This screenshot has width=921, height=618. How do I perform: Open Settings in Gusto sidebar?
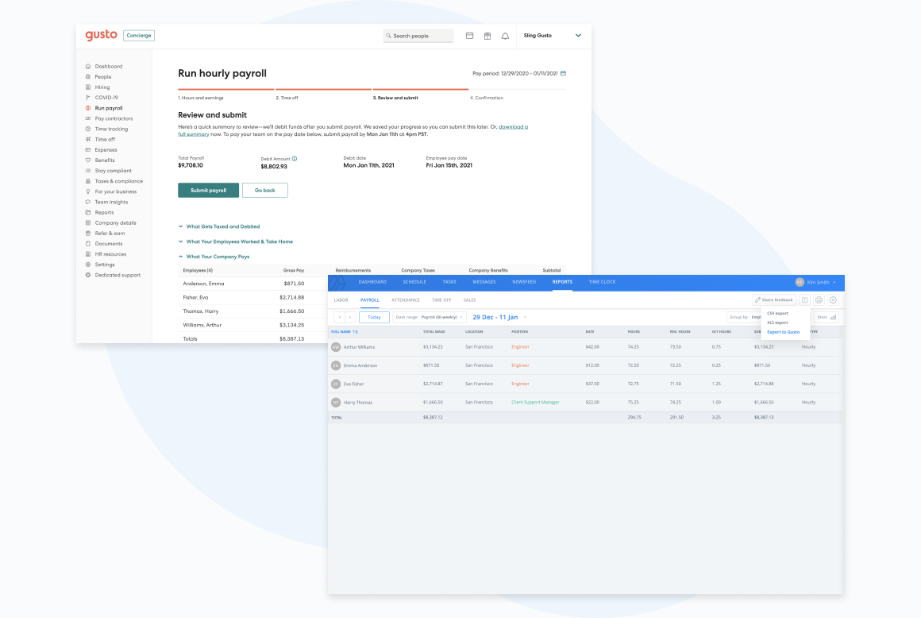coord(105,265)
